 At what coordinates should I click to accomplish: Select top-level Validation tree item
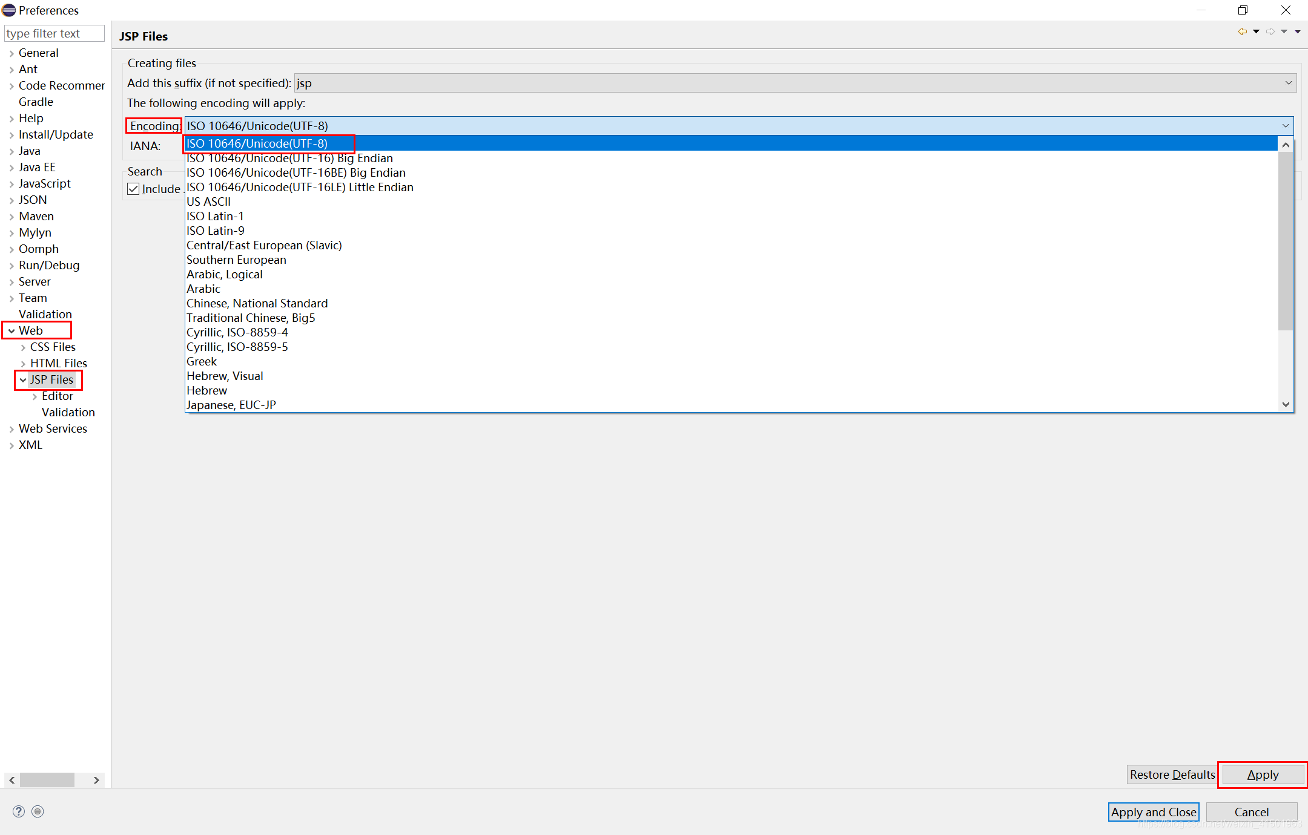pos(45,315)
